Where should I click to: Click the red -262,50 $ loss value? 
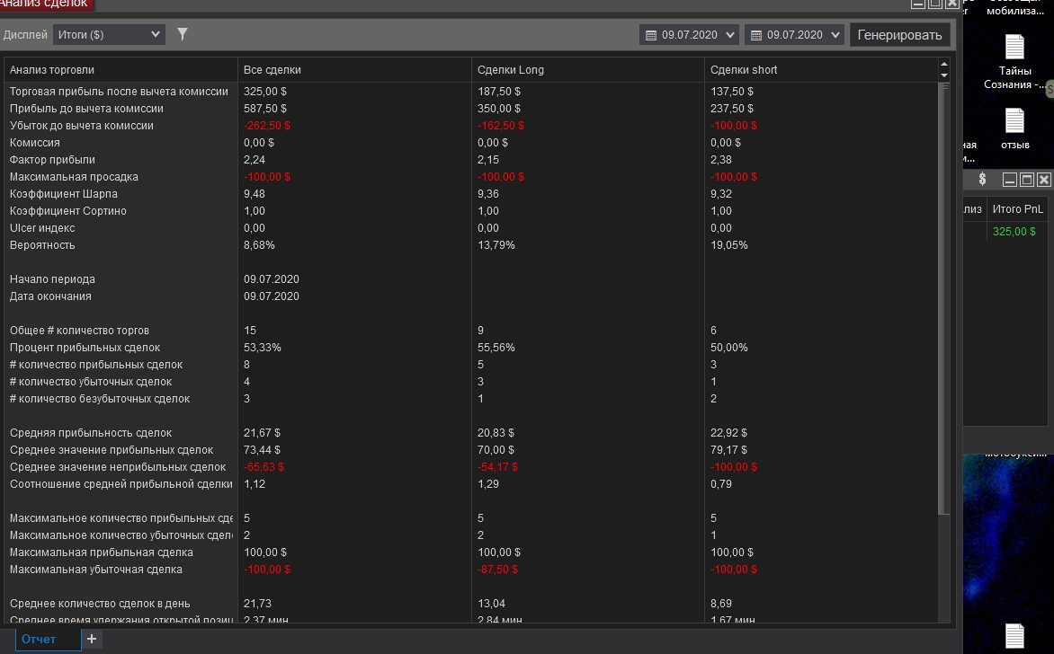point(267,126)
